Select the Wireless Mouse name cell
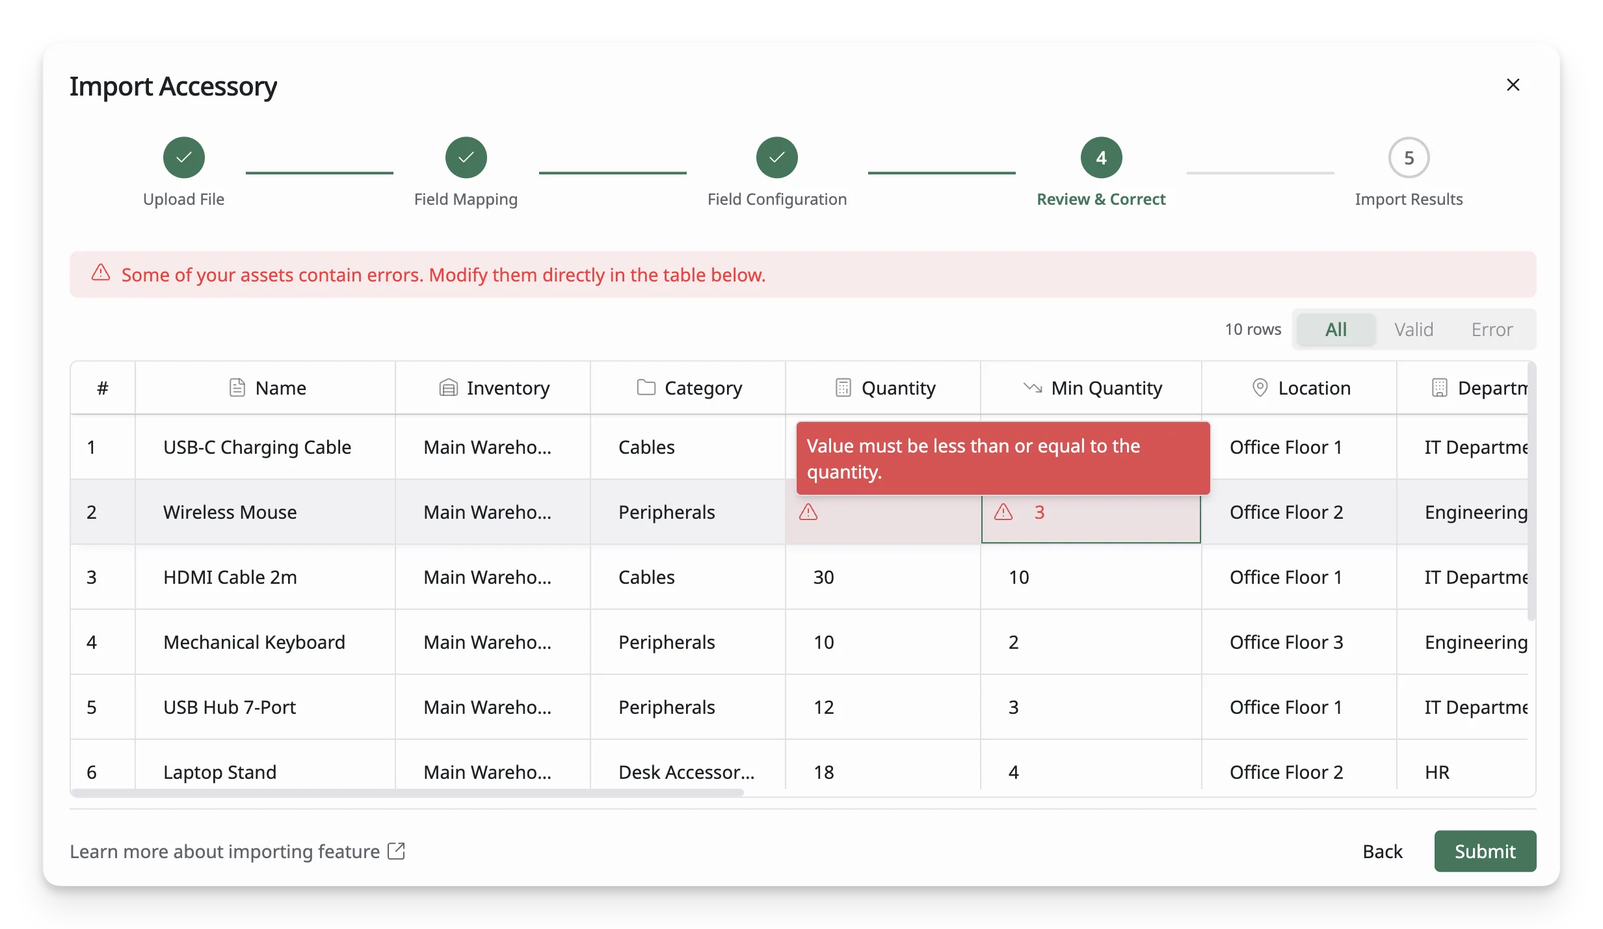1603x929 pixels. click(x=265, y=512)
